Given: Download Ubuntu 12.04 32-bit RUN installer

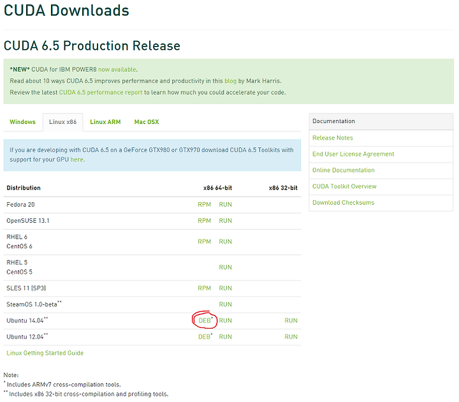Looking at the screenshot, I should pyautogui.click(x=291, y=337).
